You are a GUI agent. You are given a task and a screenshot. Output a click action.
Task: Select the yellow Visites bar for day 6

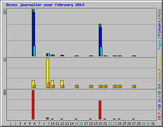click(x=33, y=84)
